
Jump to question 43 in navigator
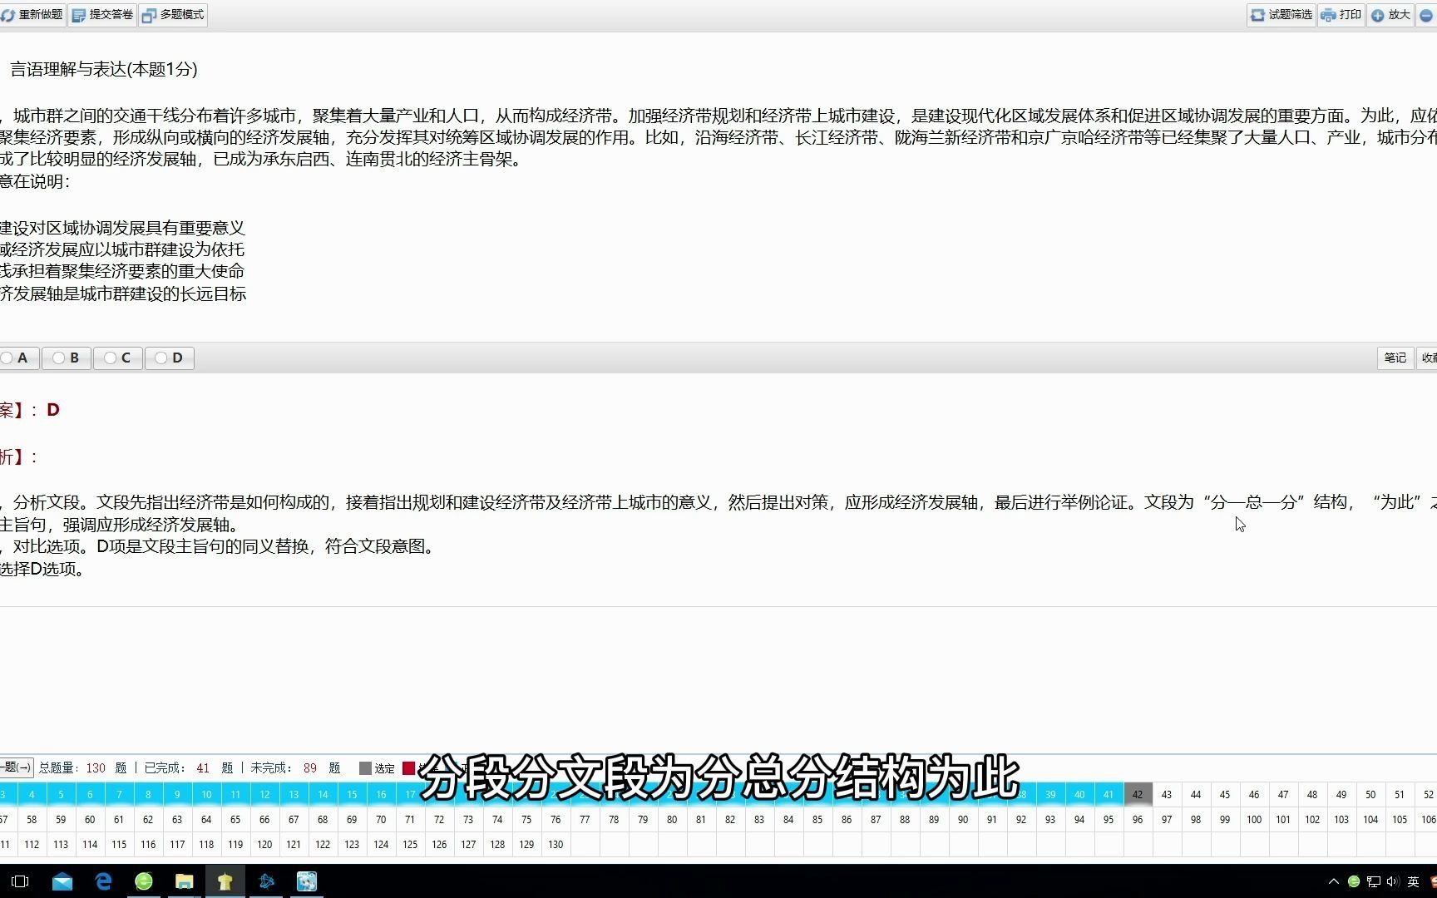[1167, 794]
